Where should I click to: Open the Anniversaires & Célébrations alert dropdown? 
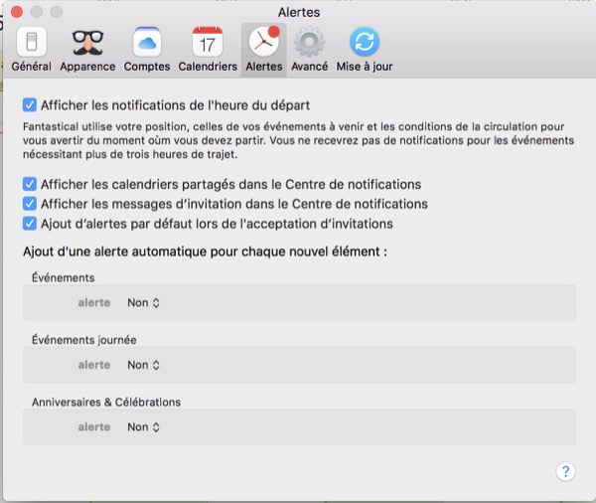point(143,426)
